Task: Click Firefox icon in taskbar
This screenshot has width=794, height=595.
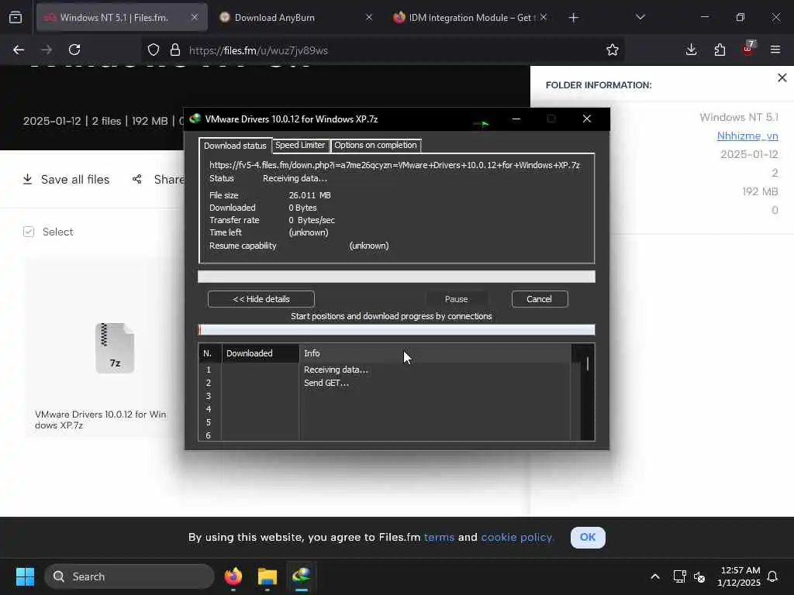Action: (x=233, y=576)
